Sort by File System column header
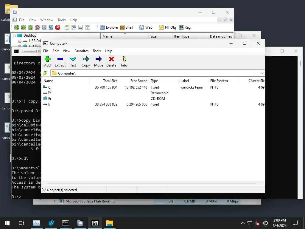Viewport: 305px width, 229px height. [223, 81]
